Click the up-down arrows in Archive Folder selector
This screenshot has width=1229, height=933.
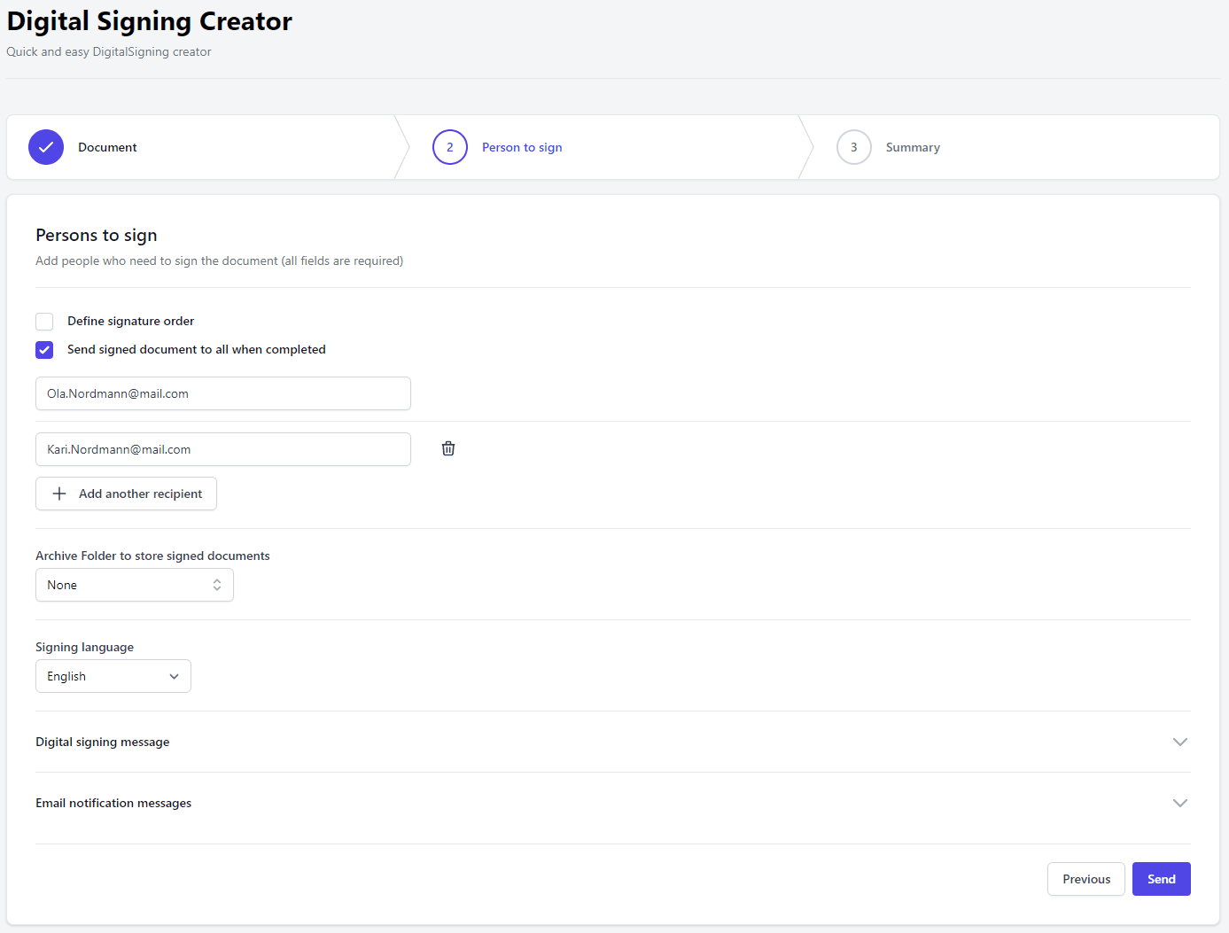point(217,585)
